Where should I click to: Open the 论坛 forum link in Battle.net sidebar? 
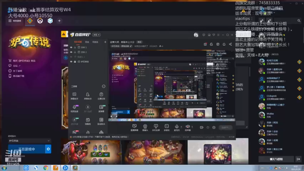(x=15, y=66)
